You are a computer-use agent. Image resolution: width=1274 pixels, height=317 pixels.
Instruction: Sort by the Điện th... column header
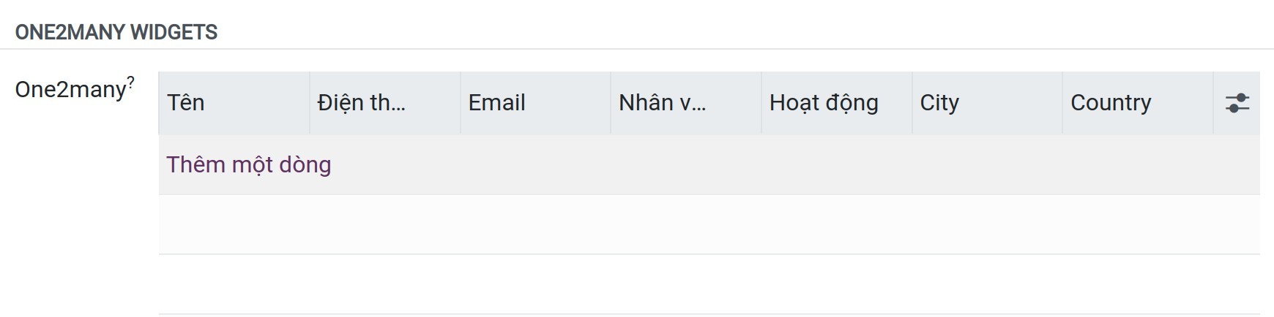(385, 103)
